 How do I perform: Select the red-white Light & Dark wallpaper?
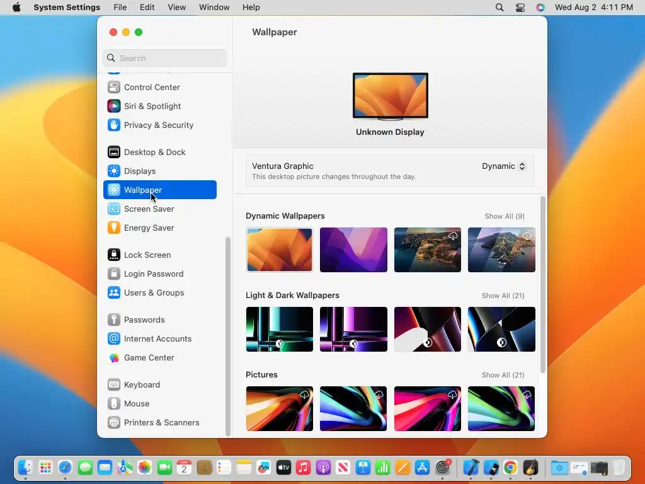(x=428, y=329)
